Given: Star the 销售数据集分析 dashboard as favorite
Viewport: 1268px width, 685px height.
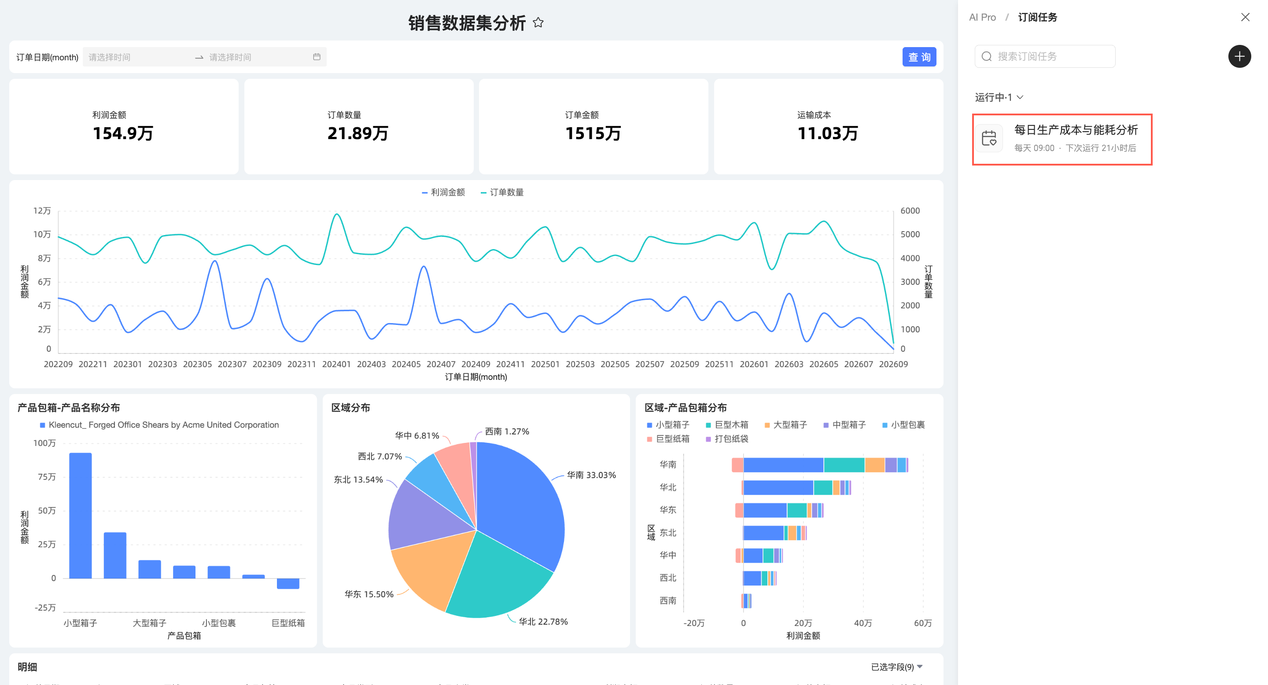Looking at the screenshot, I should (538, 22).
